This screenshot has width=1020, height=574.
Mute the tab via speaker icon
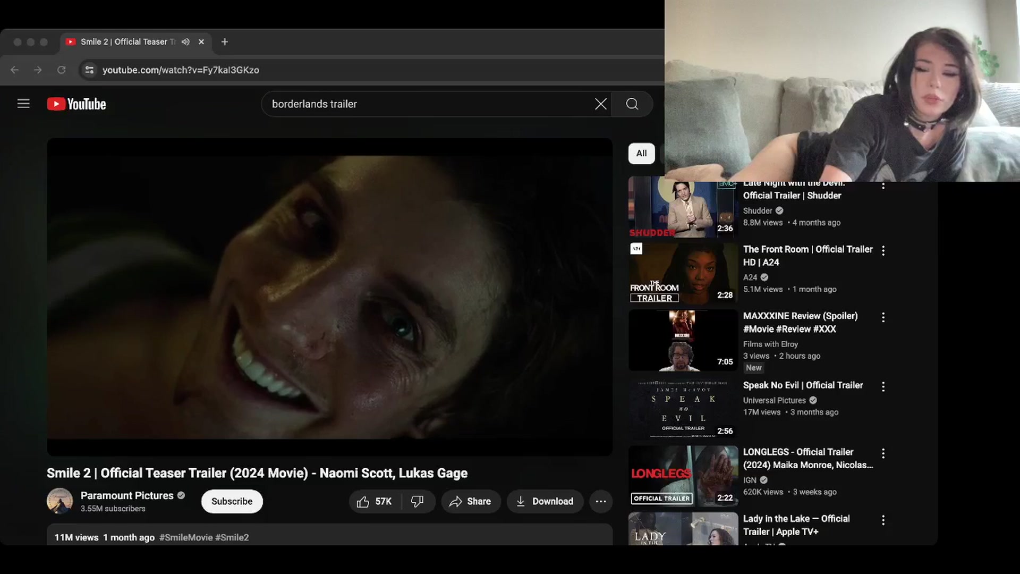pos(185,41)
